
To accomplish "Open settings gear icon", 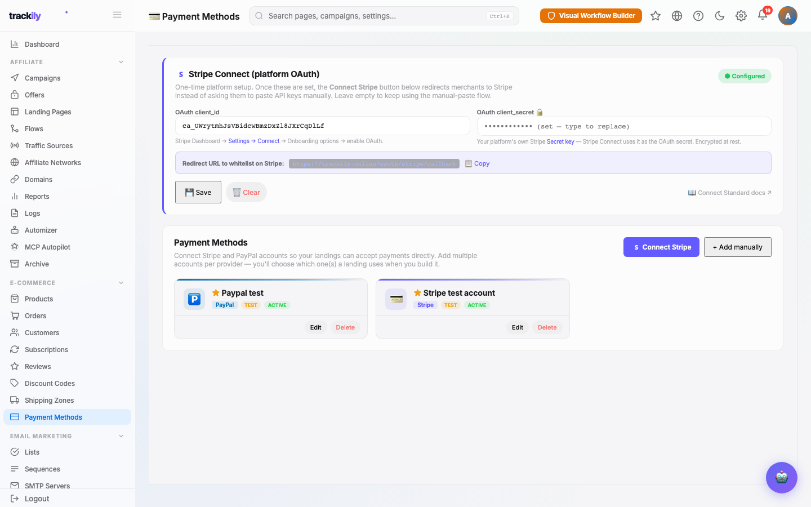I will (741, 16).
